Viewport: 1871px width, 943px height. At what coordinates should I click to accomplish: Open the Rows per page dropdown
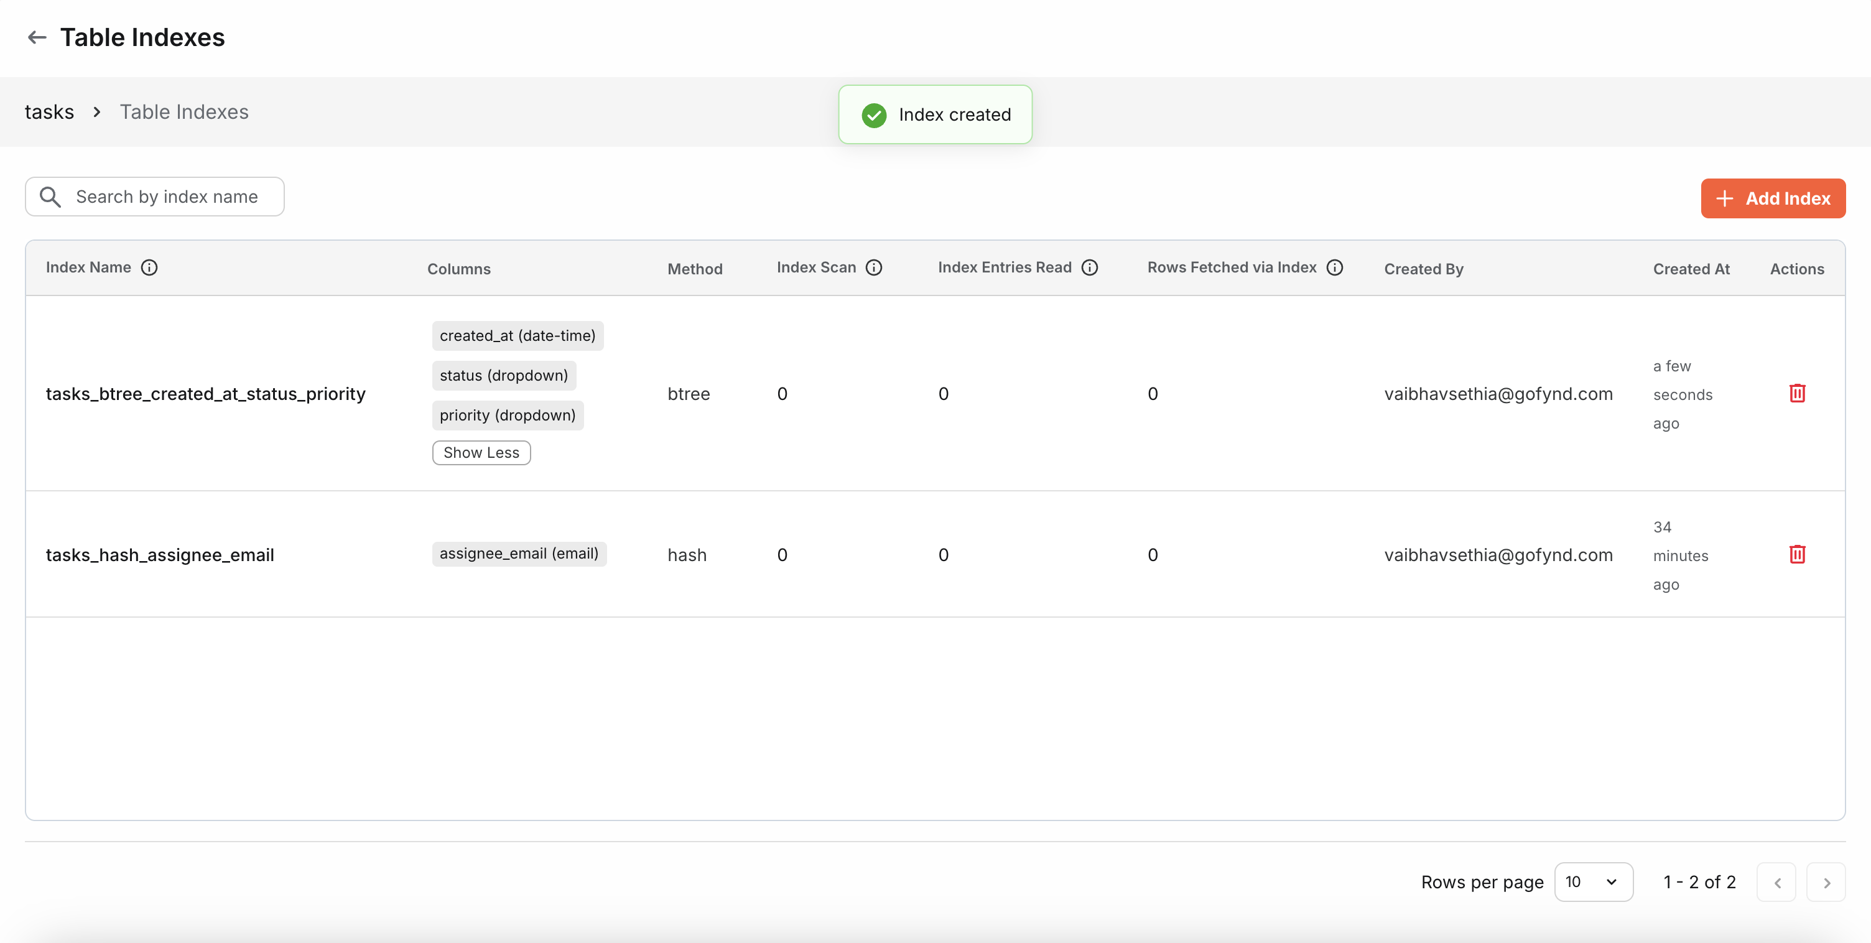pyautogui.click(x=1593, y=882)
